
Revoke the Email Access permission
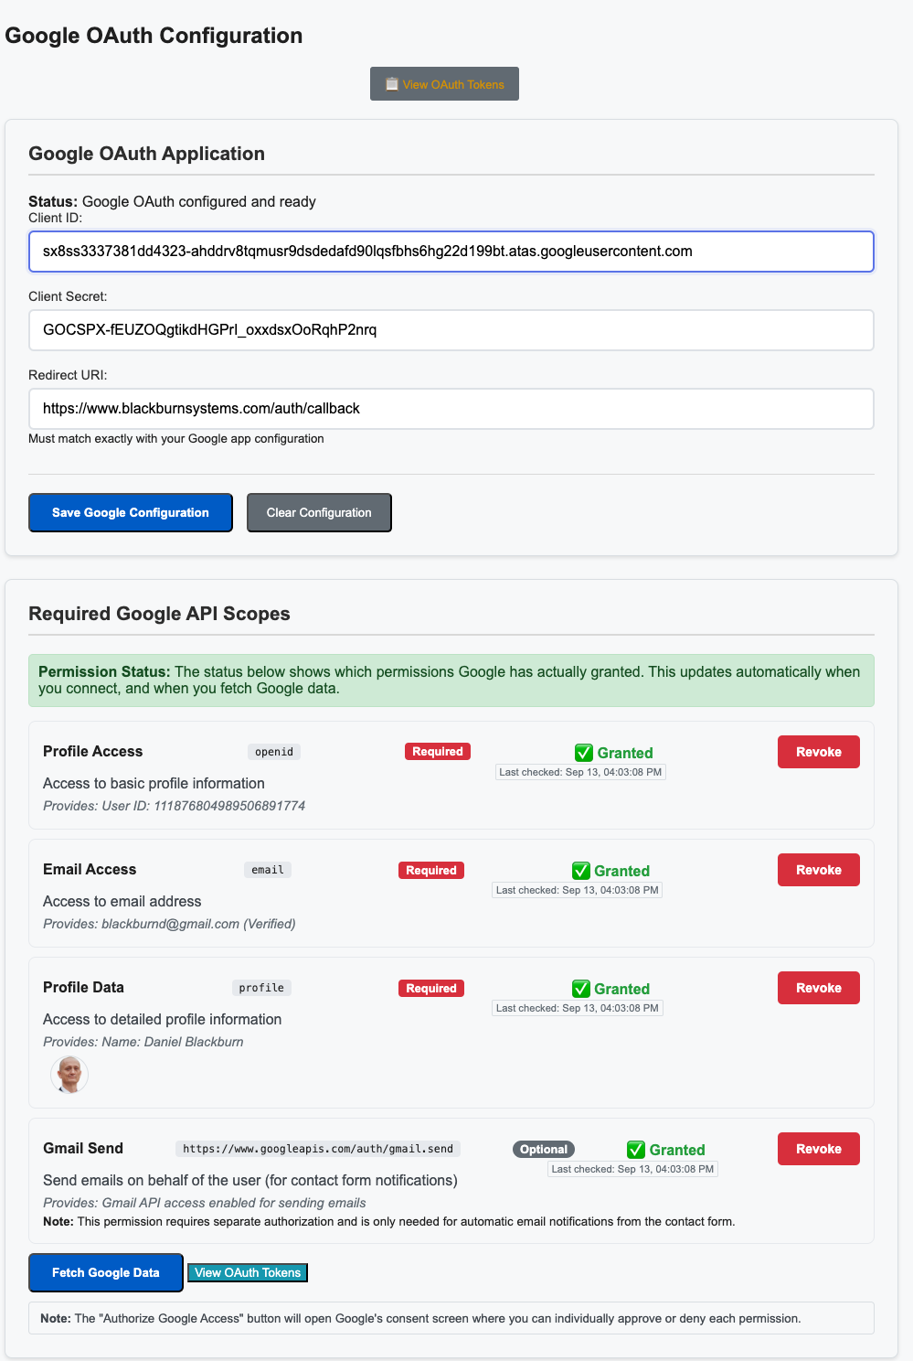(x=818, y=870)
